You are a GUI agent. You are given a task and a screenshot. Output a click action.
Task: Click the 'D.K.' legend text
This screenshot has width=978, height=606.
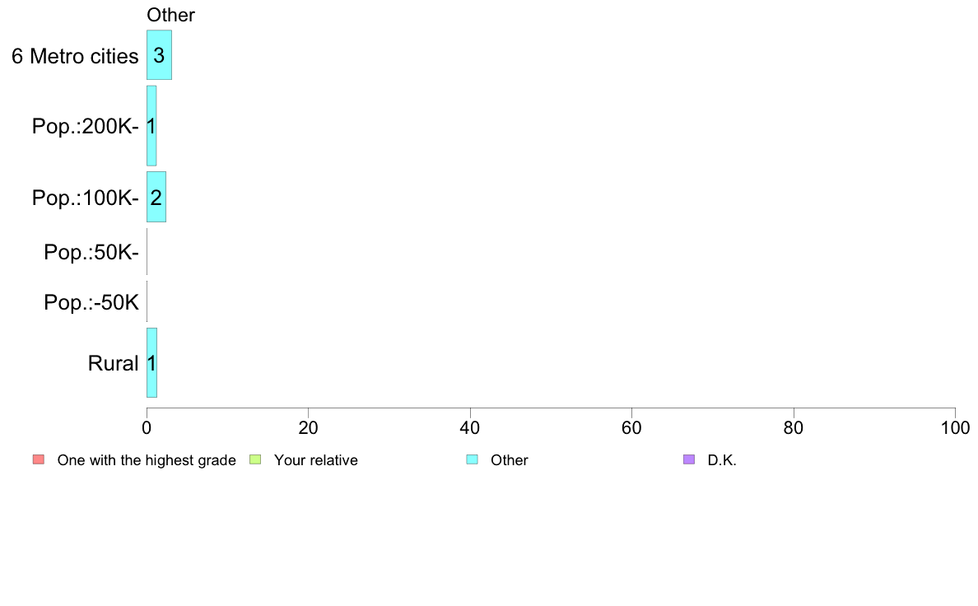[722, 460]
